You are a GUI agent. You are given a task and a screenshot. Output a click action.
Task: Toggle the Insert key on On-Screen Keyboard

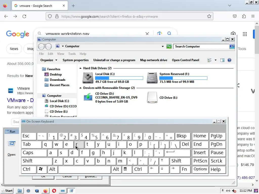tap(200, 153)
